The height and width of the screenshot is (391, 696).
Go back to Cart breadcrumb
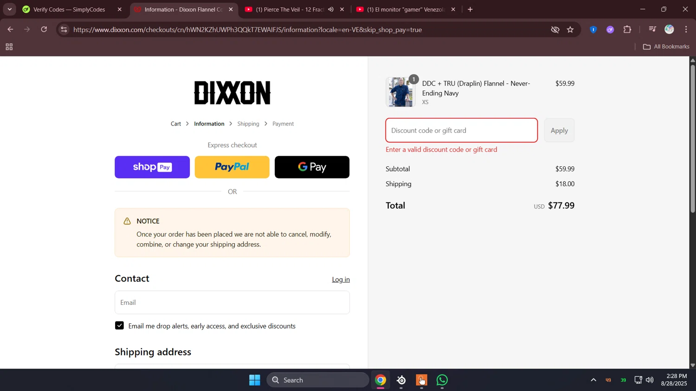(176, 124)
